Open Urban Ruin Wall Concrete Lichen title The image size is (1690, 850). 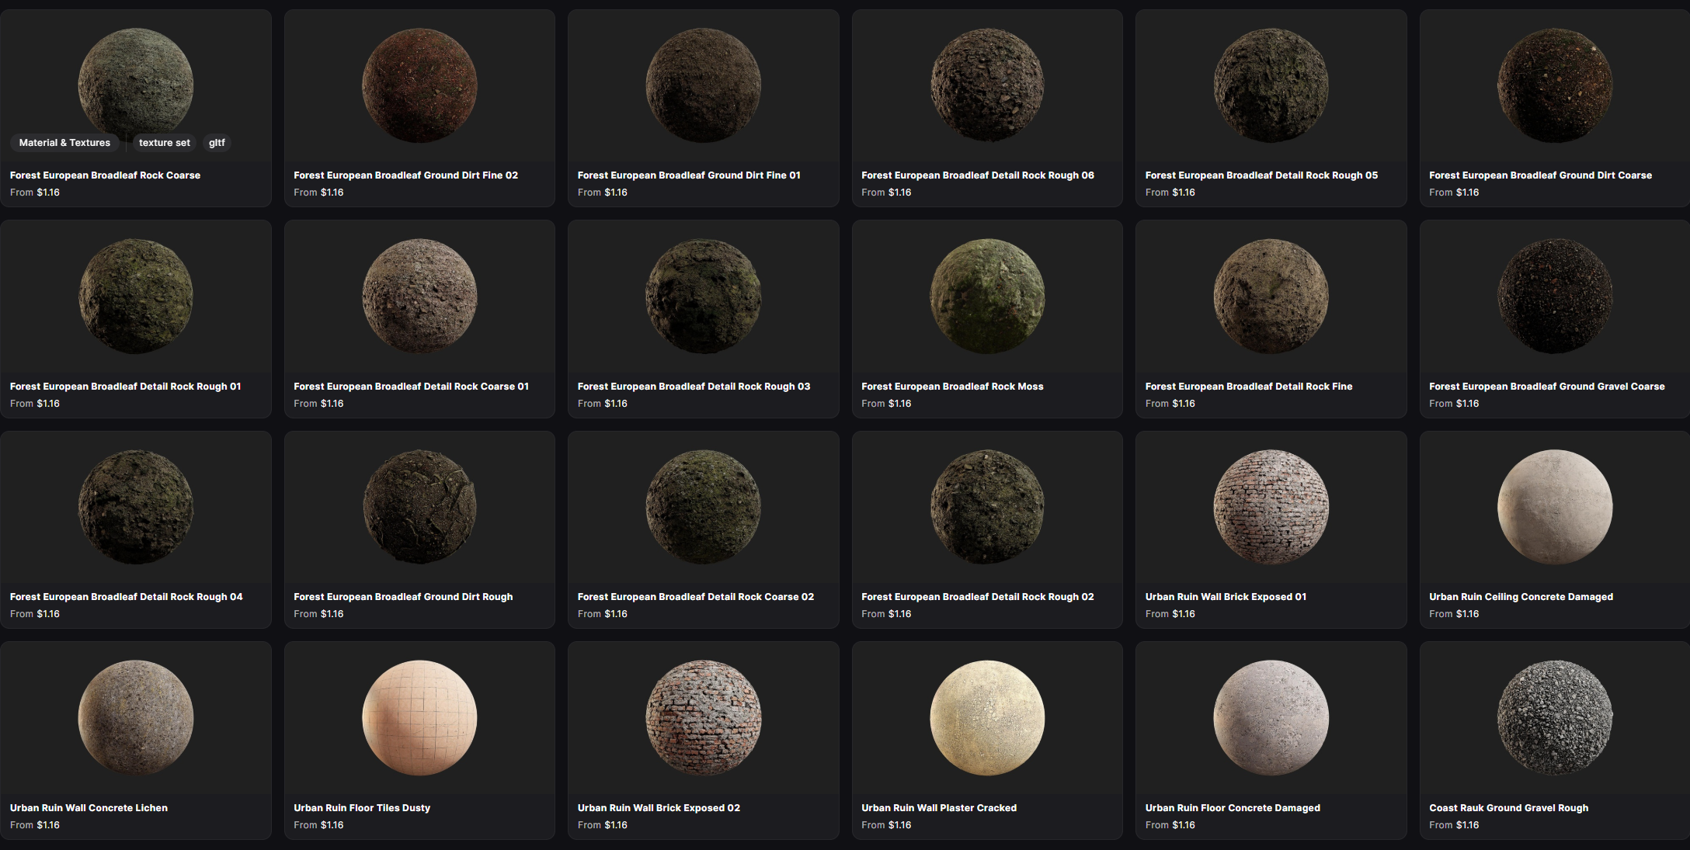(89, 808)
